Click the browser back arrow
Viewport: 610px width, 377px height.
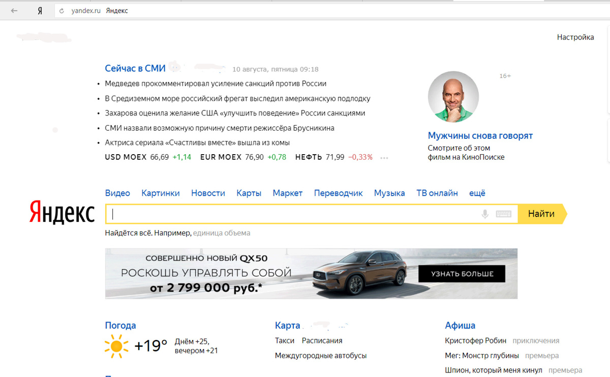[x=14, y=11]
